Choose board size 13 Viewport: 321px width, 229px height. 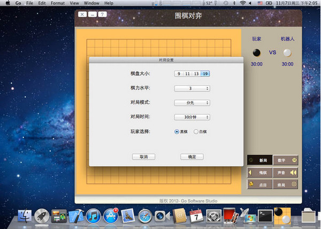click(196, 73)
